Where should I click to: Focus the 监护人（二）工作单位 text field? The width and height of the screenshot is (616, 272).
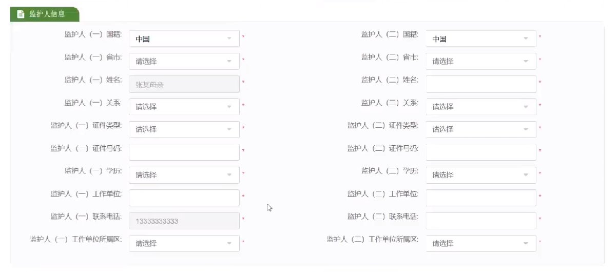point(480,198)
